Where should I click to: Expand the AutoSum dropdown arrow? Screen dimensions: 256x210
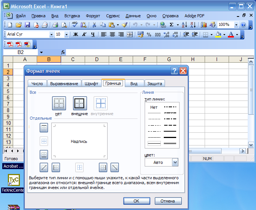178,25
